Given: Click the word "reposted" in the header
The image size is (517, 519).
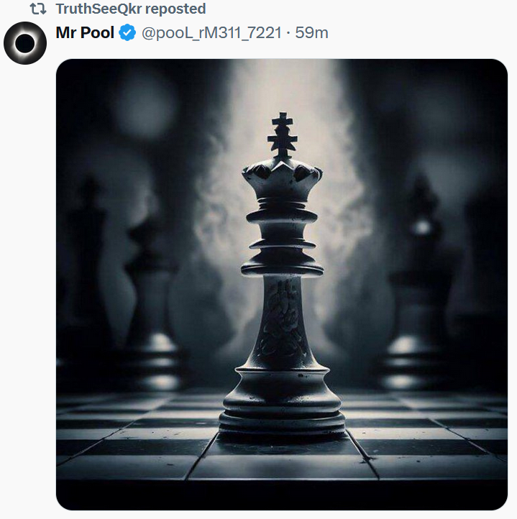Looking at the screenshot, I should [175, 9].
